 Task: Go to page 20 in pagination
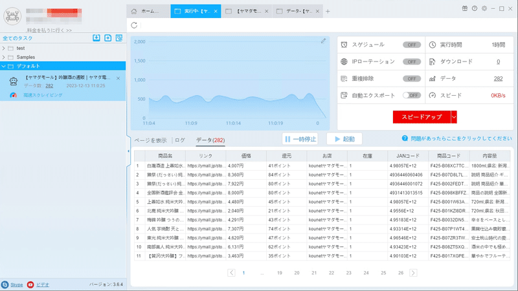coord(297,273)
